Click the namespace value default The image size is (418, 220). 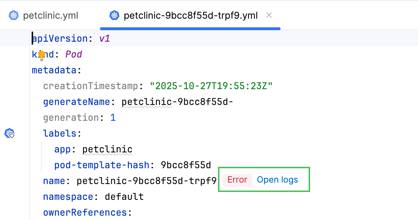coord(124,197)
